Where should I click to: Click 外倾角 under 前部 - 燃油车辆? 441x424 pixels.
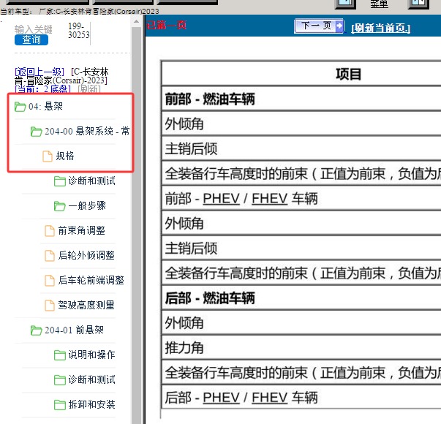tap(301, 124)
